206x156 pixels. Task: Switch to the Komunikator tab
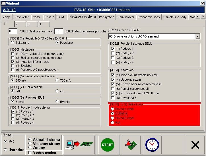[126, 17]
